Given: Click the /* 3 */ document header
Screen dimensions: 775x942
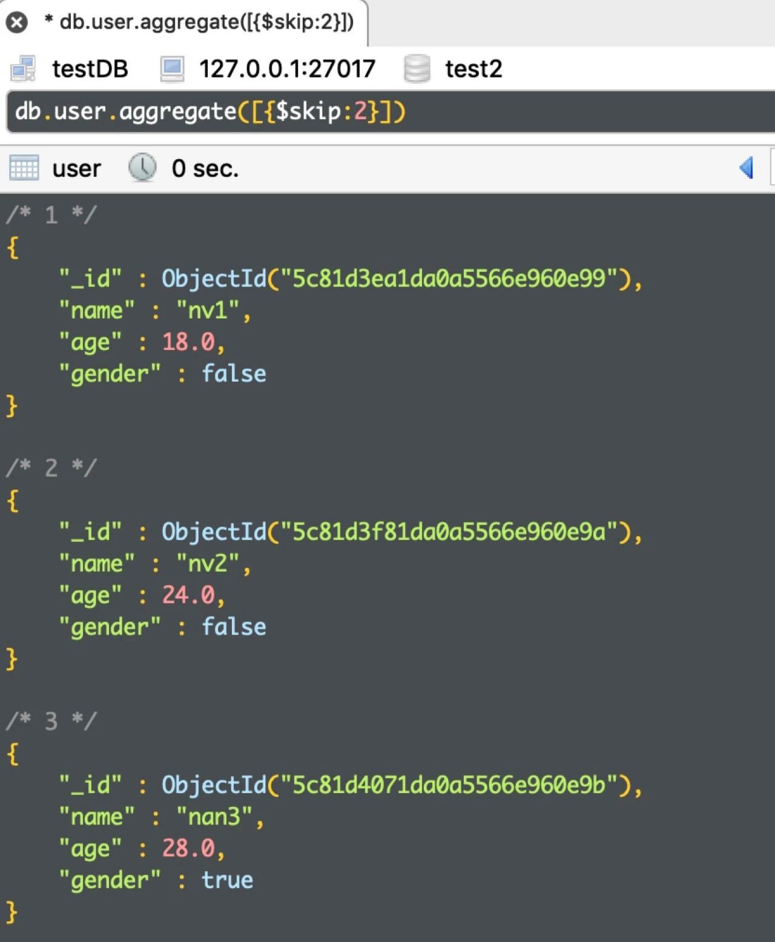Looking at the screenshot, I should [x=51, y=721].
